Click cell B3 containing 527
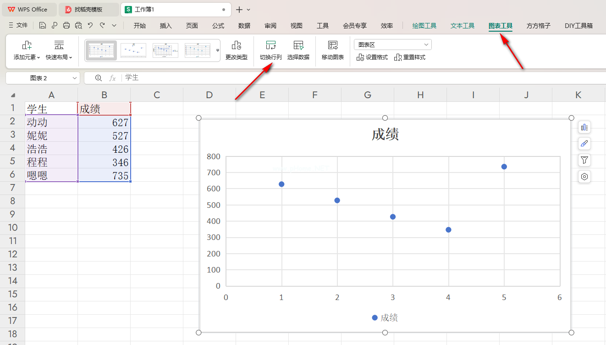 [x=104, y=135]
